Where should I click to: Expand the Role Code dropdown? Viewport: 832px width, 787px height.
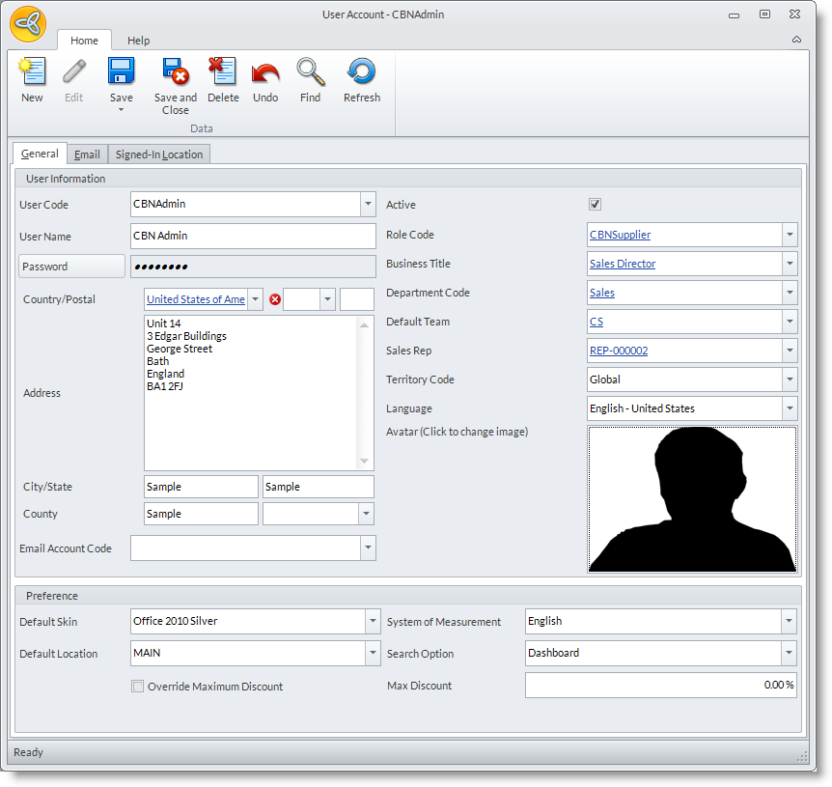790,235
